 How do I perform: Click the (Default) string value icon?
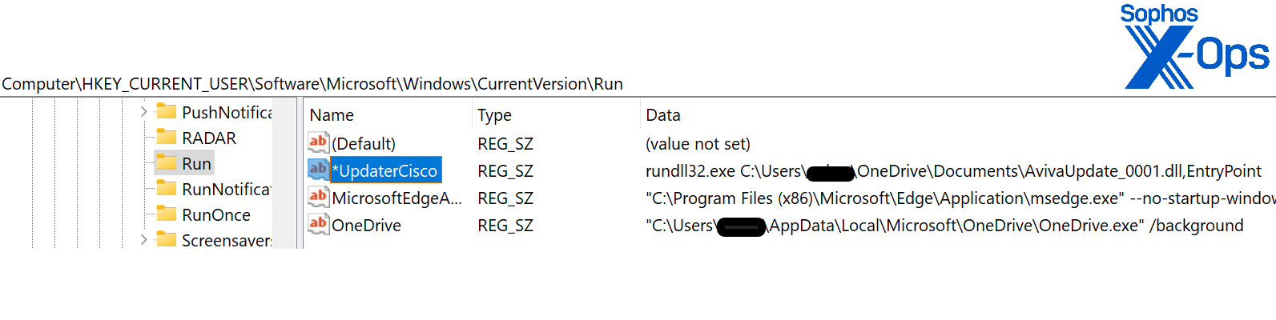pyautogui.click(x=318, y=143)
